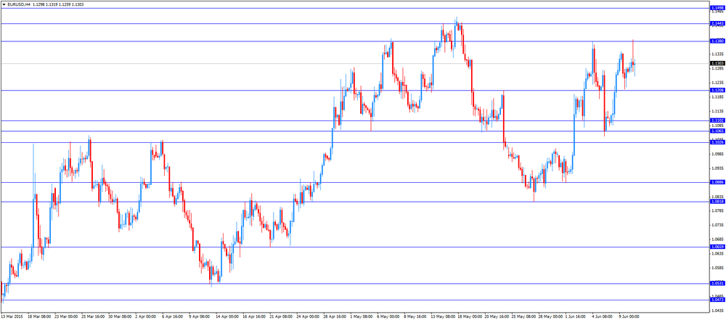
Task: Click the 4 Jun 08:00 time label
Action: (x=603, y=316)
